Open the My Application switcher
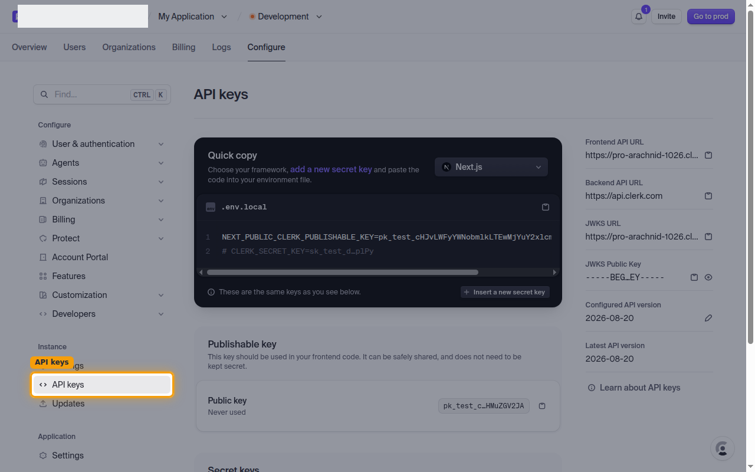 pos(192,17)
